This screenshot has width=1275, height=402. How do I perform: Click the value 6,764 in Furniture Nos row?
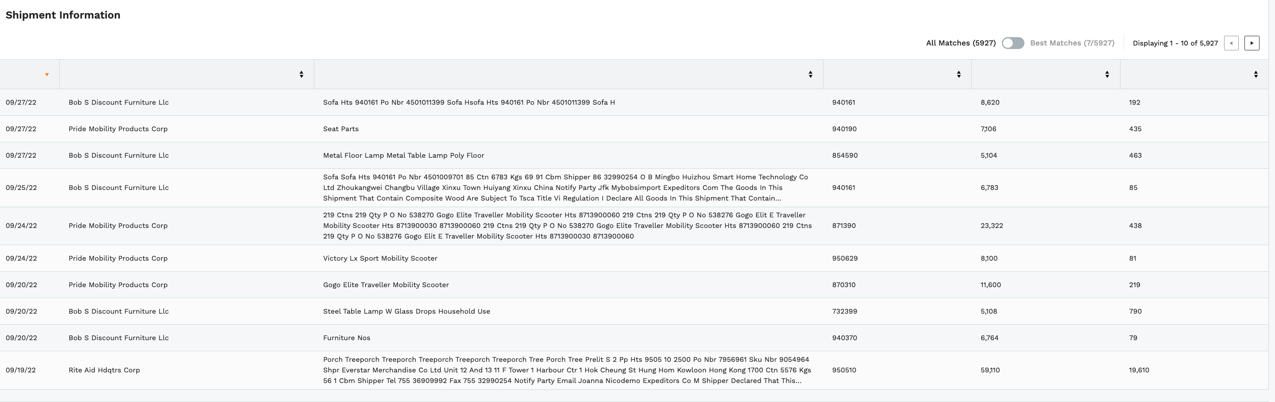989,338
